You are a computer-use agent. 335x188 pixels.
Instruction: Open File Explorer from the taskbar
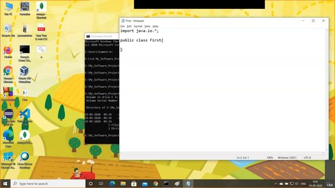coord(123,183)
